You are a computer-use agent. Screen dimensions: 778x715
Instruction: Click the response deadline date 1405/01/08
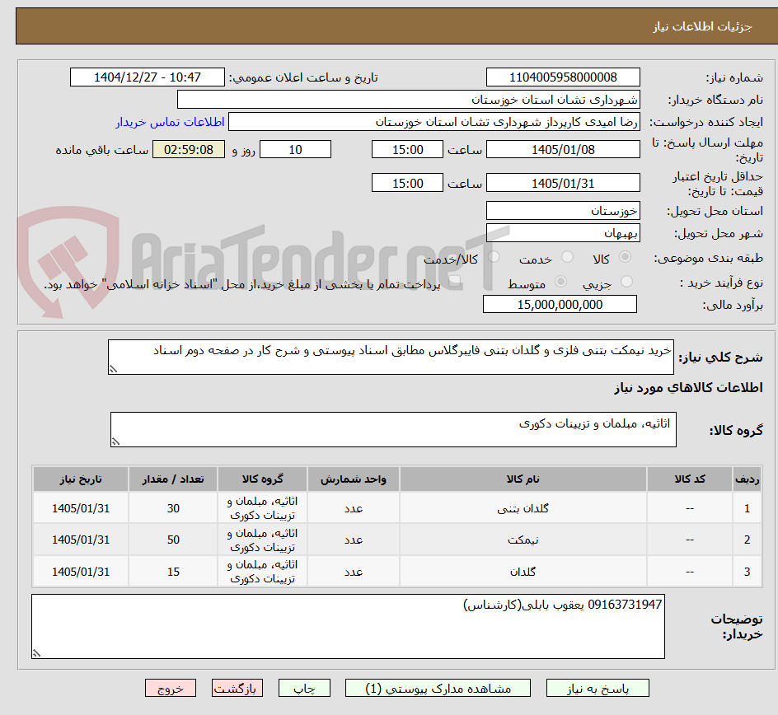point(563,149)
